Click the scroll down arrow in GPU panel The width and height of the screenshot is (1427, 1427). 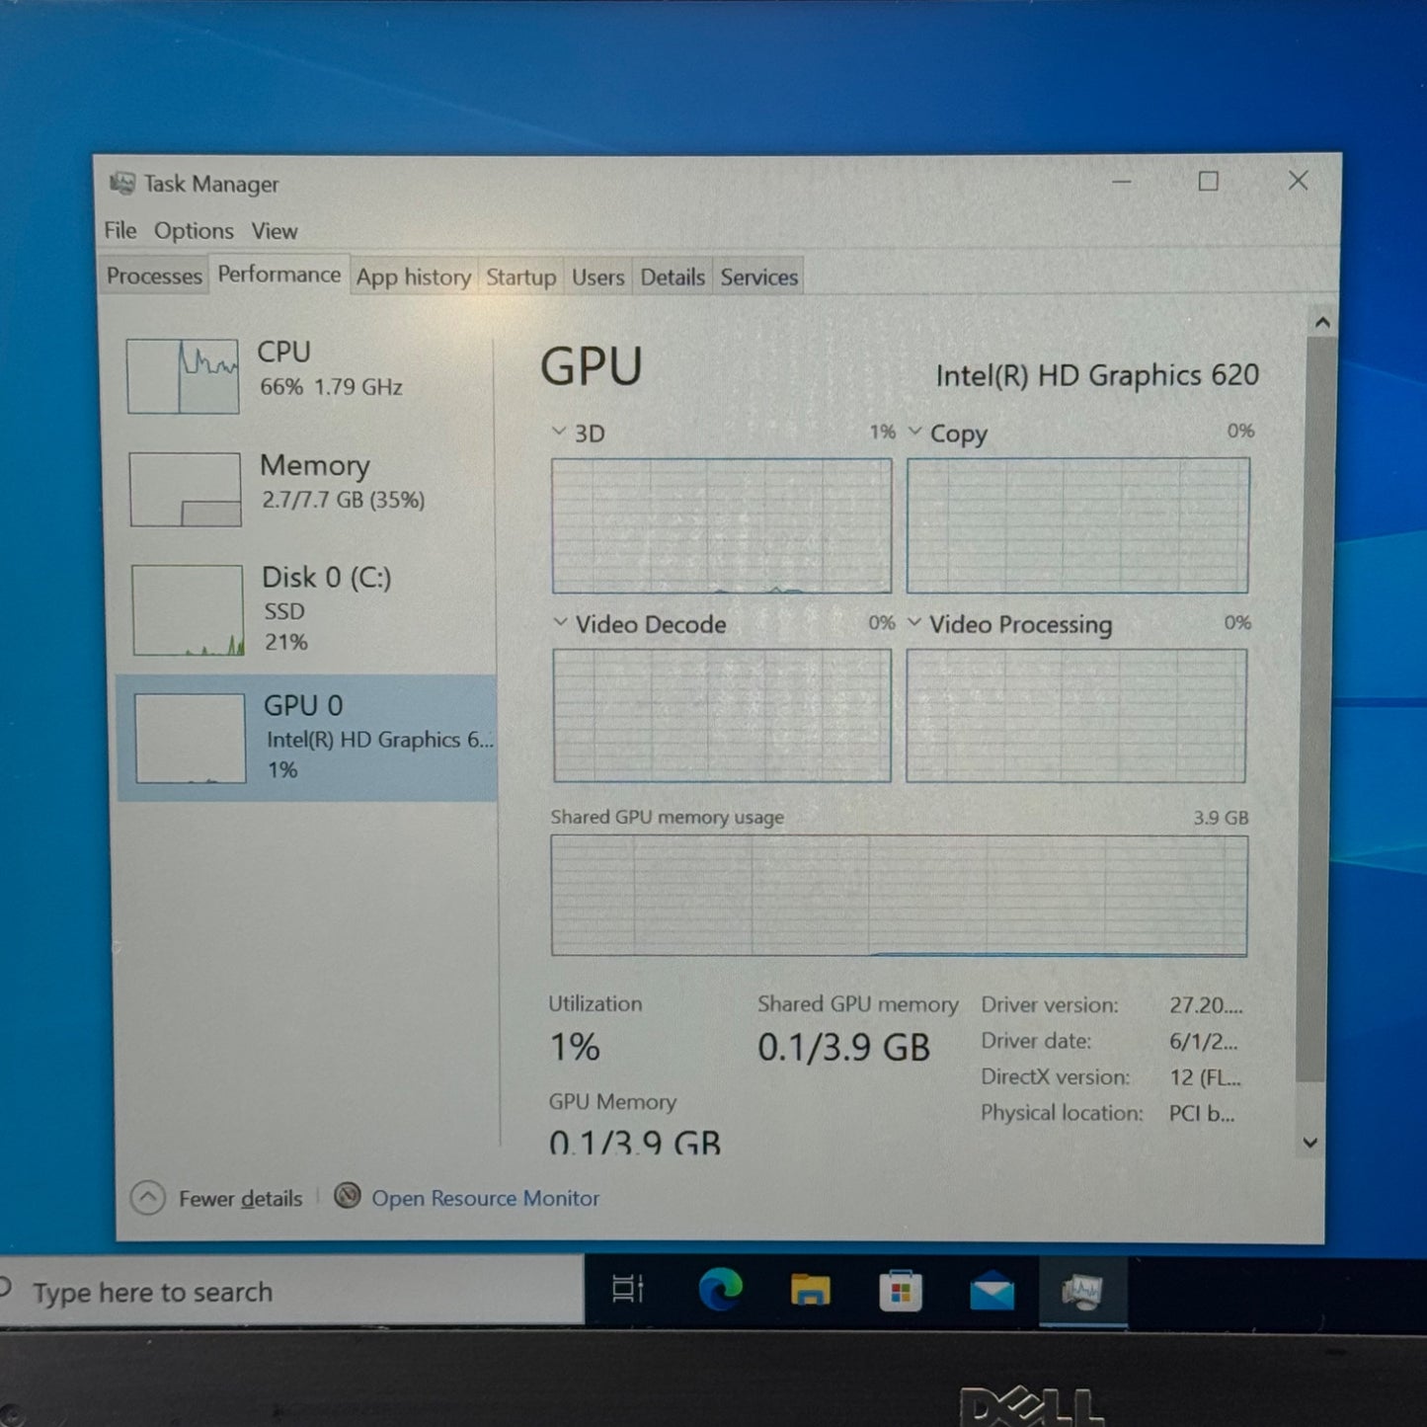1310,1143
